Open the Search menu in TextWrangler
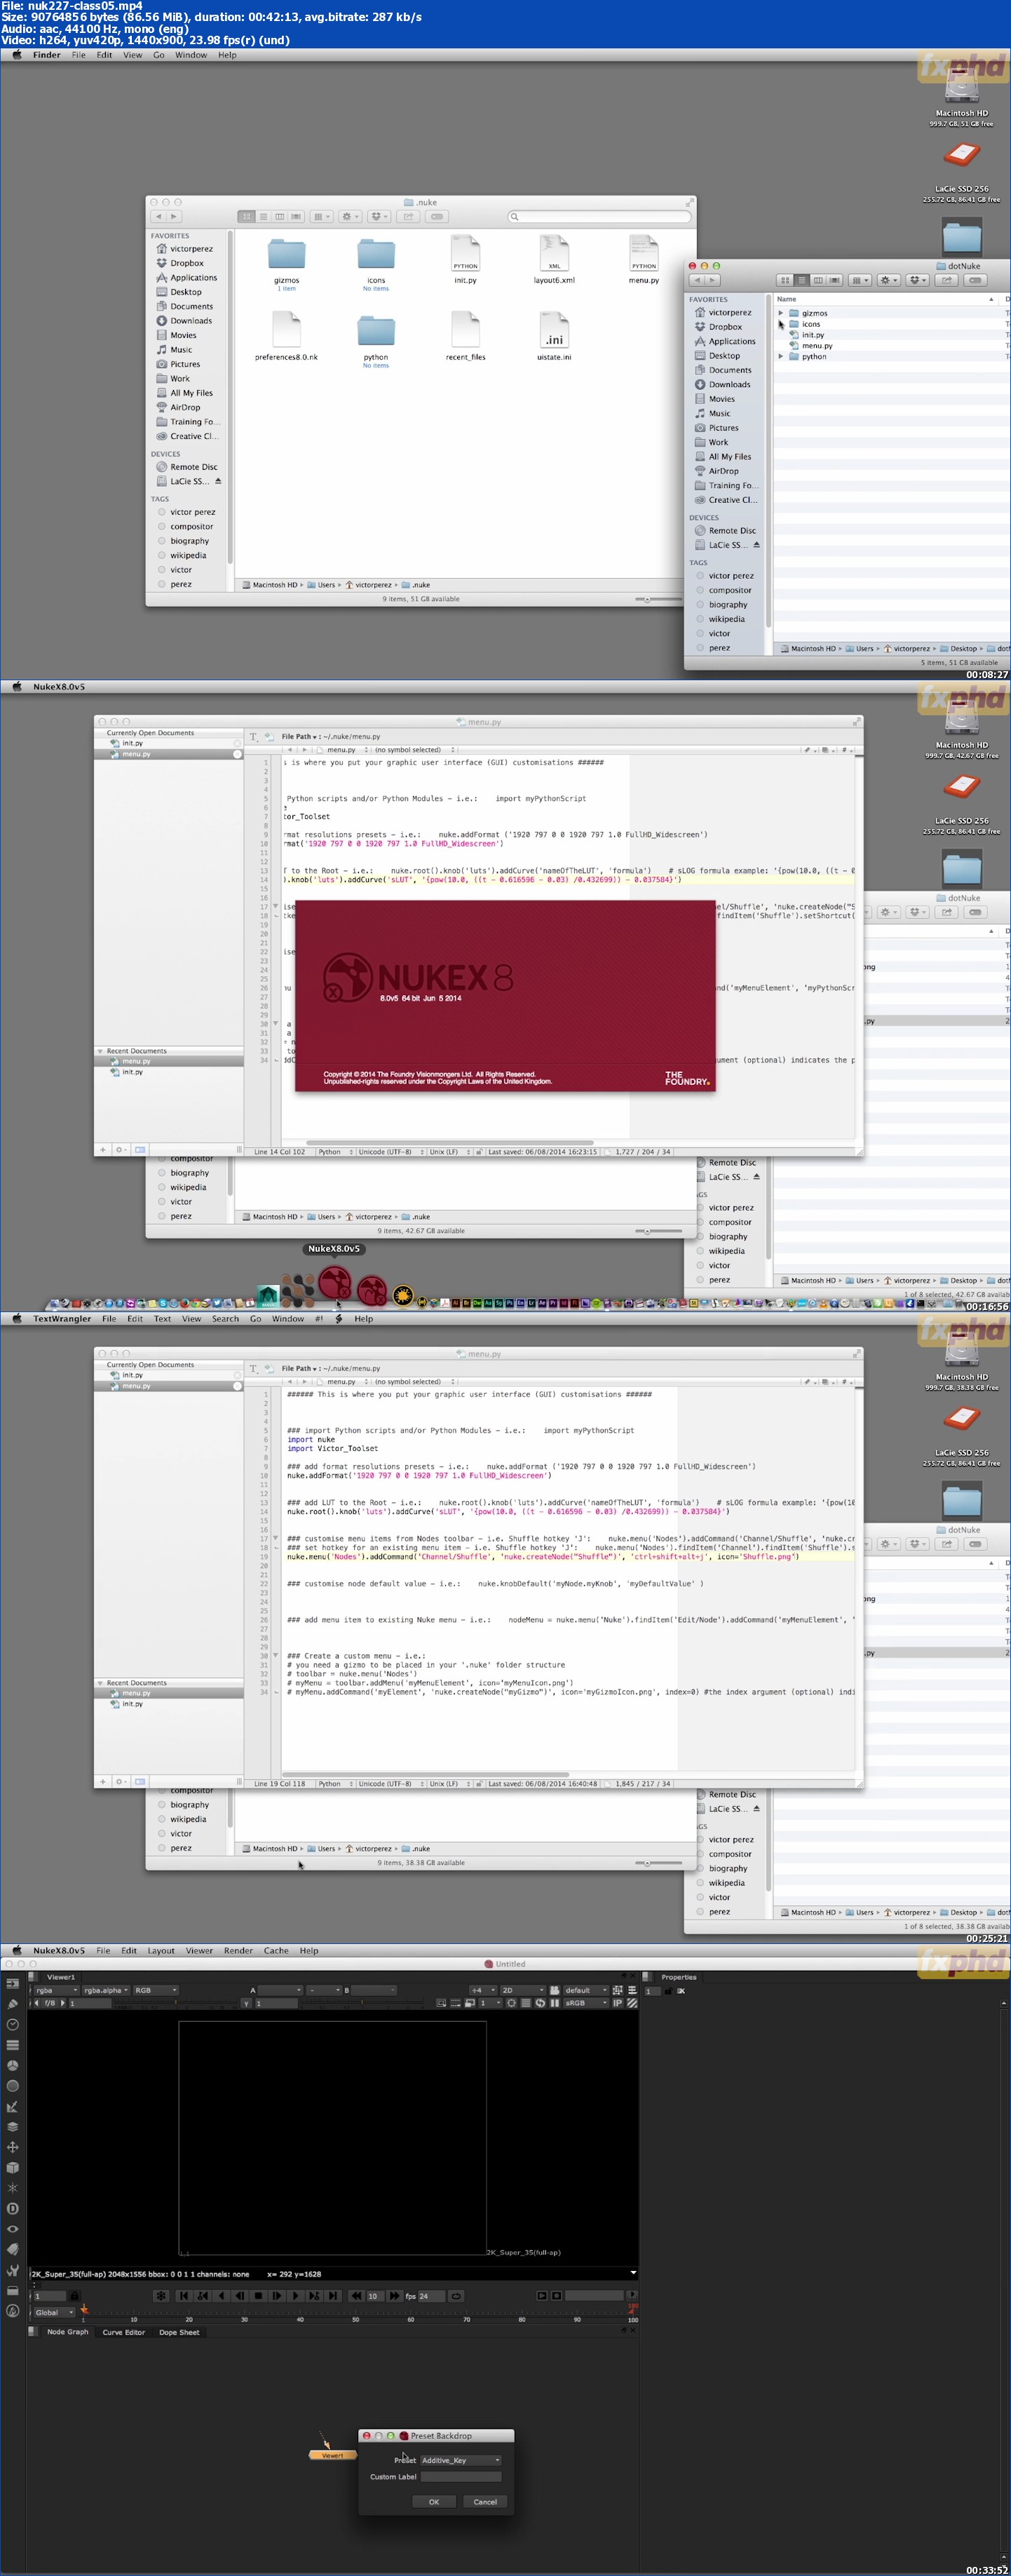Screen dimensions: 1011x2576 pyautogui.click(x=225, y=1318)
